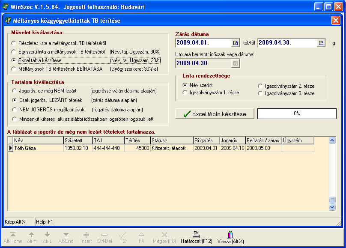The width and height of the screenshot is (346, 248).
Task: Click the Státusz column header
Action: click(x=172, y=140)
